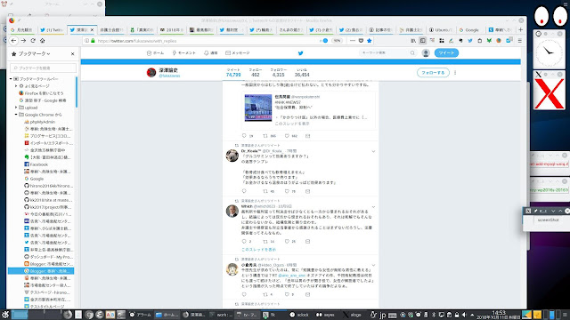The image size is (570, 320).
Task: Open the Firefox hamburger menu
Action: [520, 41]
